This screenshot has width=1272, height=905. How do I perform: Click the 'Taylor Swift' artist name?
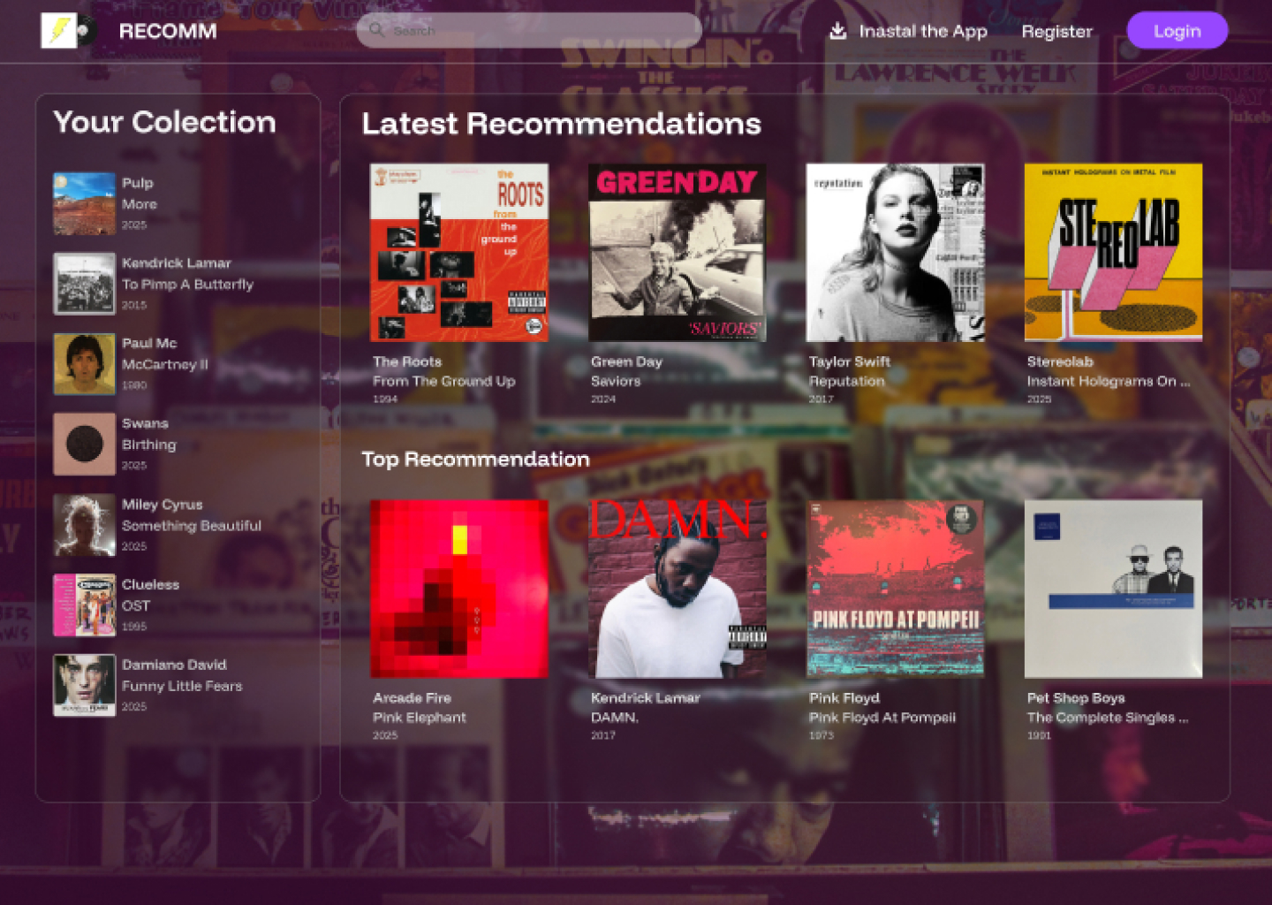point(850,361)
